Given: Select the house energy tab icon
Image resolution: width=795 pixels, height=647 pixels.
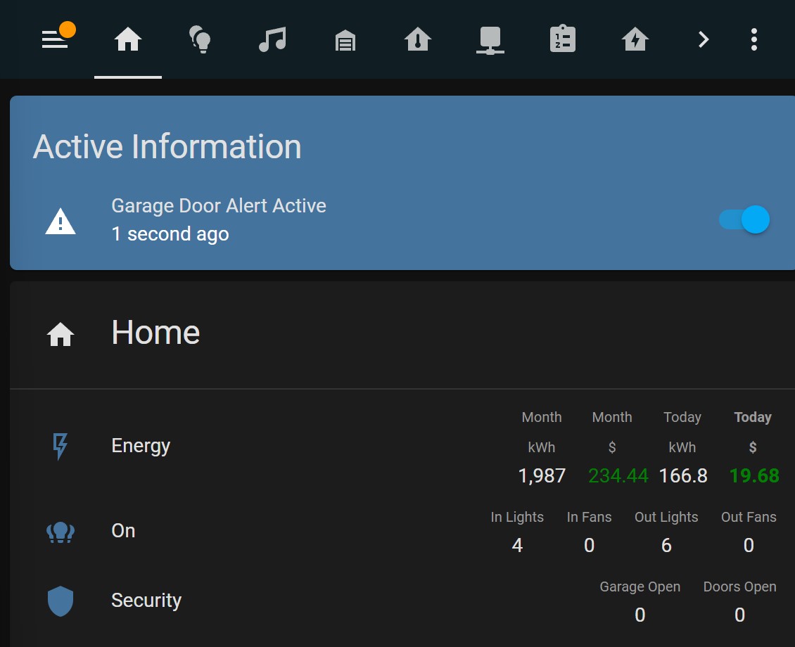Looking at the screenshot, I should (x=635, y=40).
